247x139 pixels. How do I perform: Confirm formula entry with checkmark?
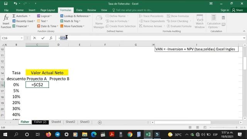pyautogui.click(x=43, y=38)
